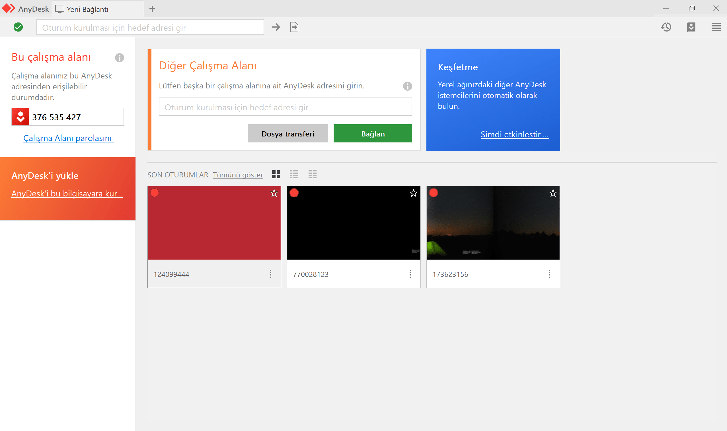Open options menu for session 124099444

271,274
